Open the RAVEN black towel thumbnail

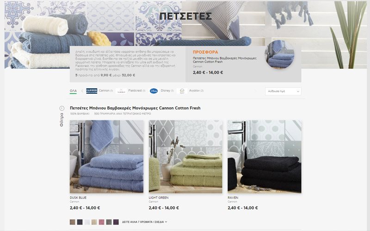(x=264, y=157)
